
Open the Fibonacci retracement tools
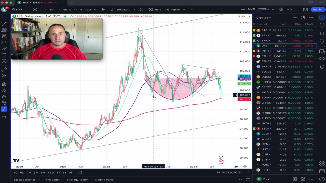(4, 30)
